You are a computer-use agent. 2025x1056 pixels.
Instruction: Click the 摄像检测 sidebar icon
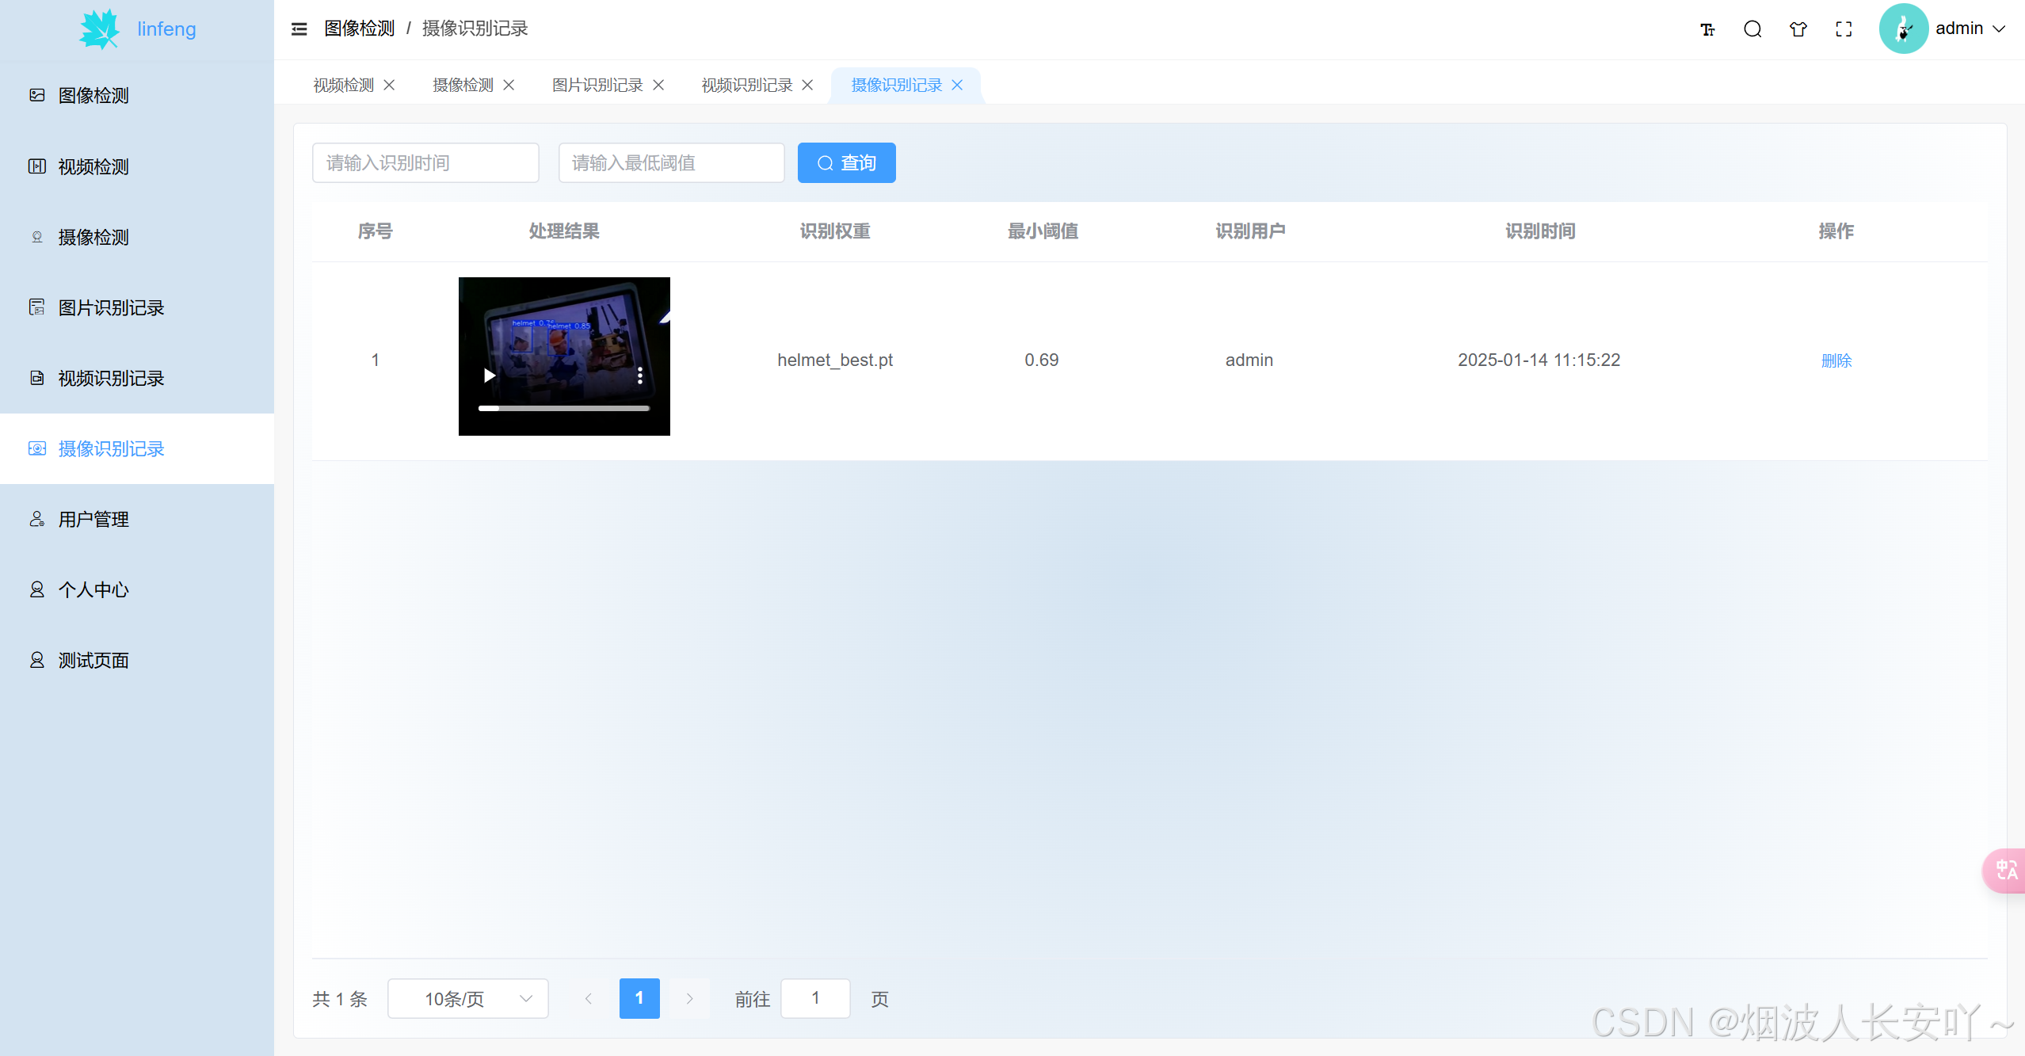(37, 237)
